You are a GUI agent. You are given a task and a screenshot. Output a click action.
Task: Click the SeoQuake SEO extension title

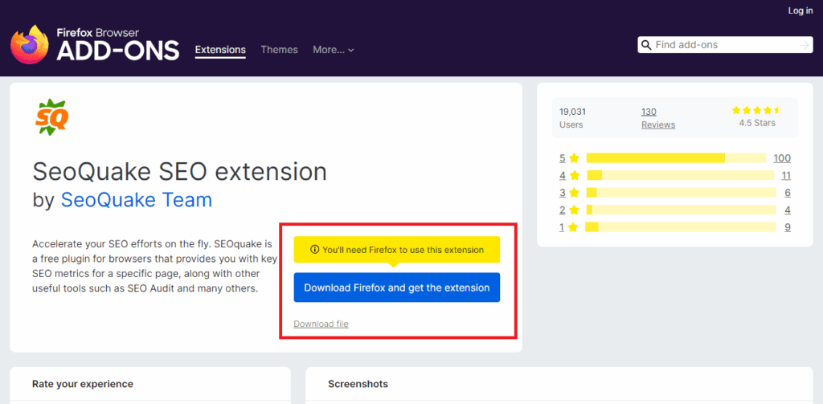pyautogui.click(x=179, y=171)
